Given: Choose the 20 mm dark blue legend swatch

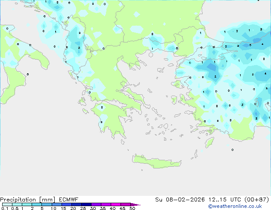Looking at the screenshot, I should (77, 204).
